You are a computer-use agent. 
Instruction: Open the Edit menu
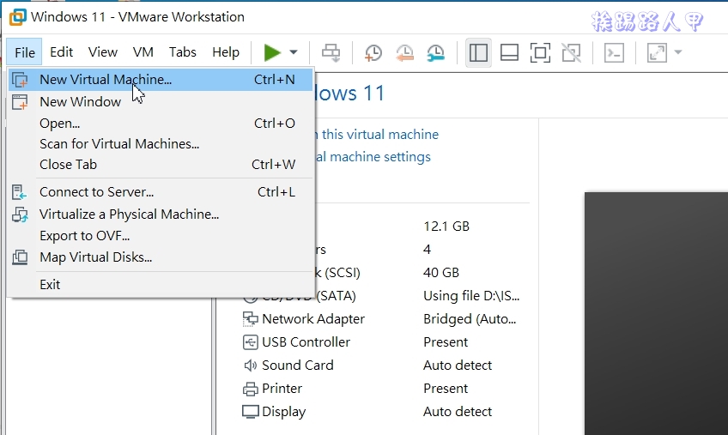click(x=61, y=52)
